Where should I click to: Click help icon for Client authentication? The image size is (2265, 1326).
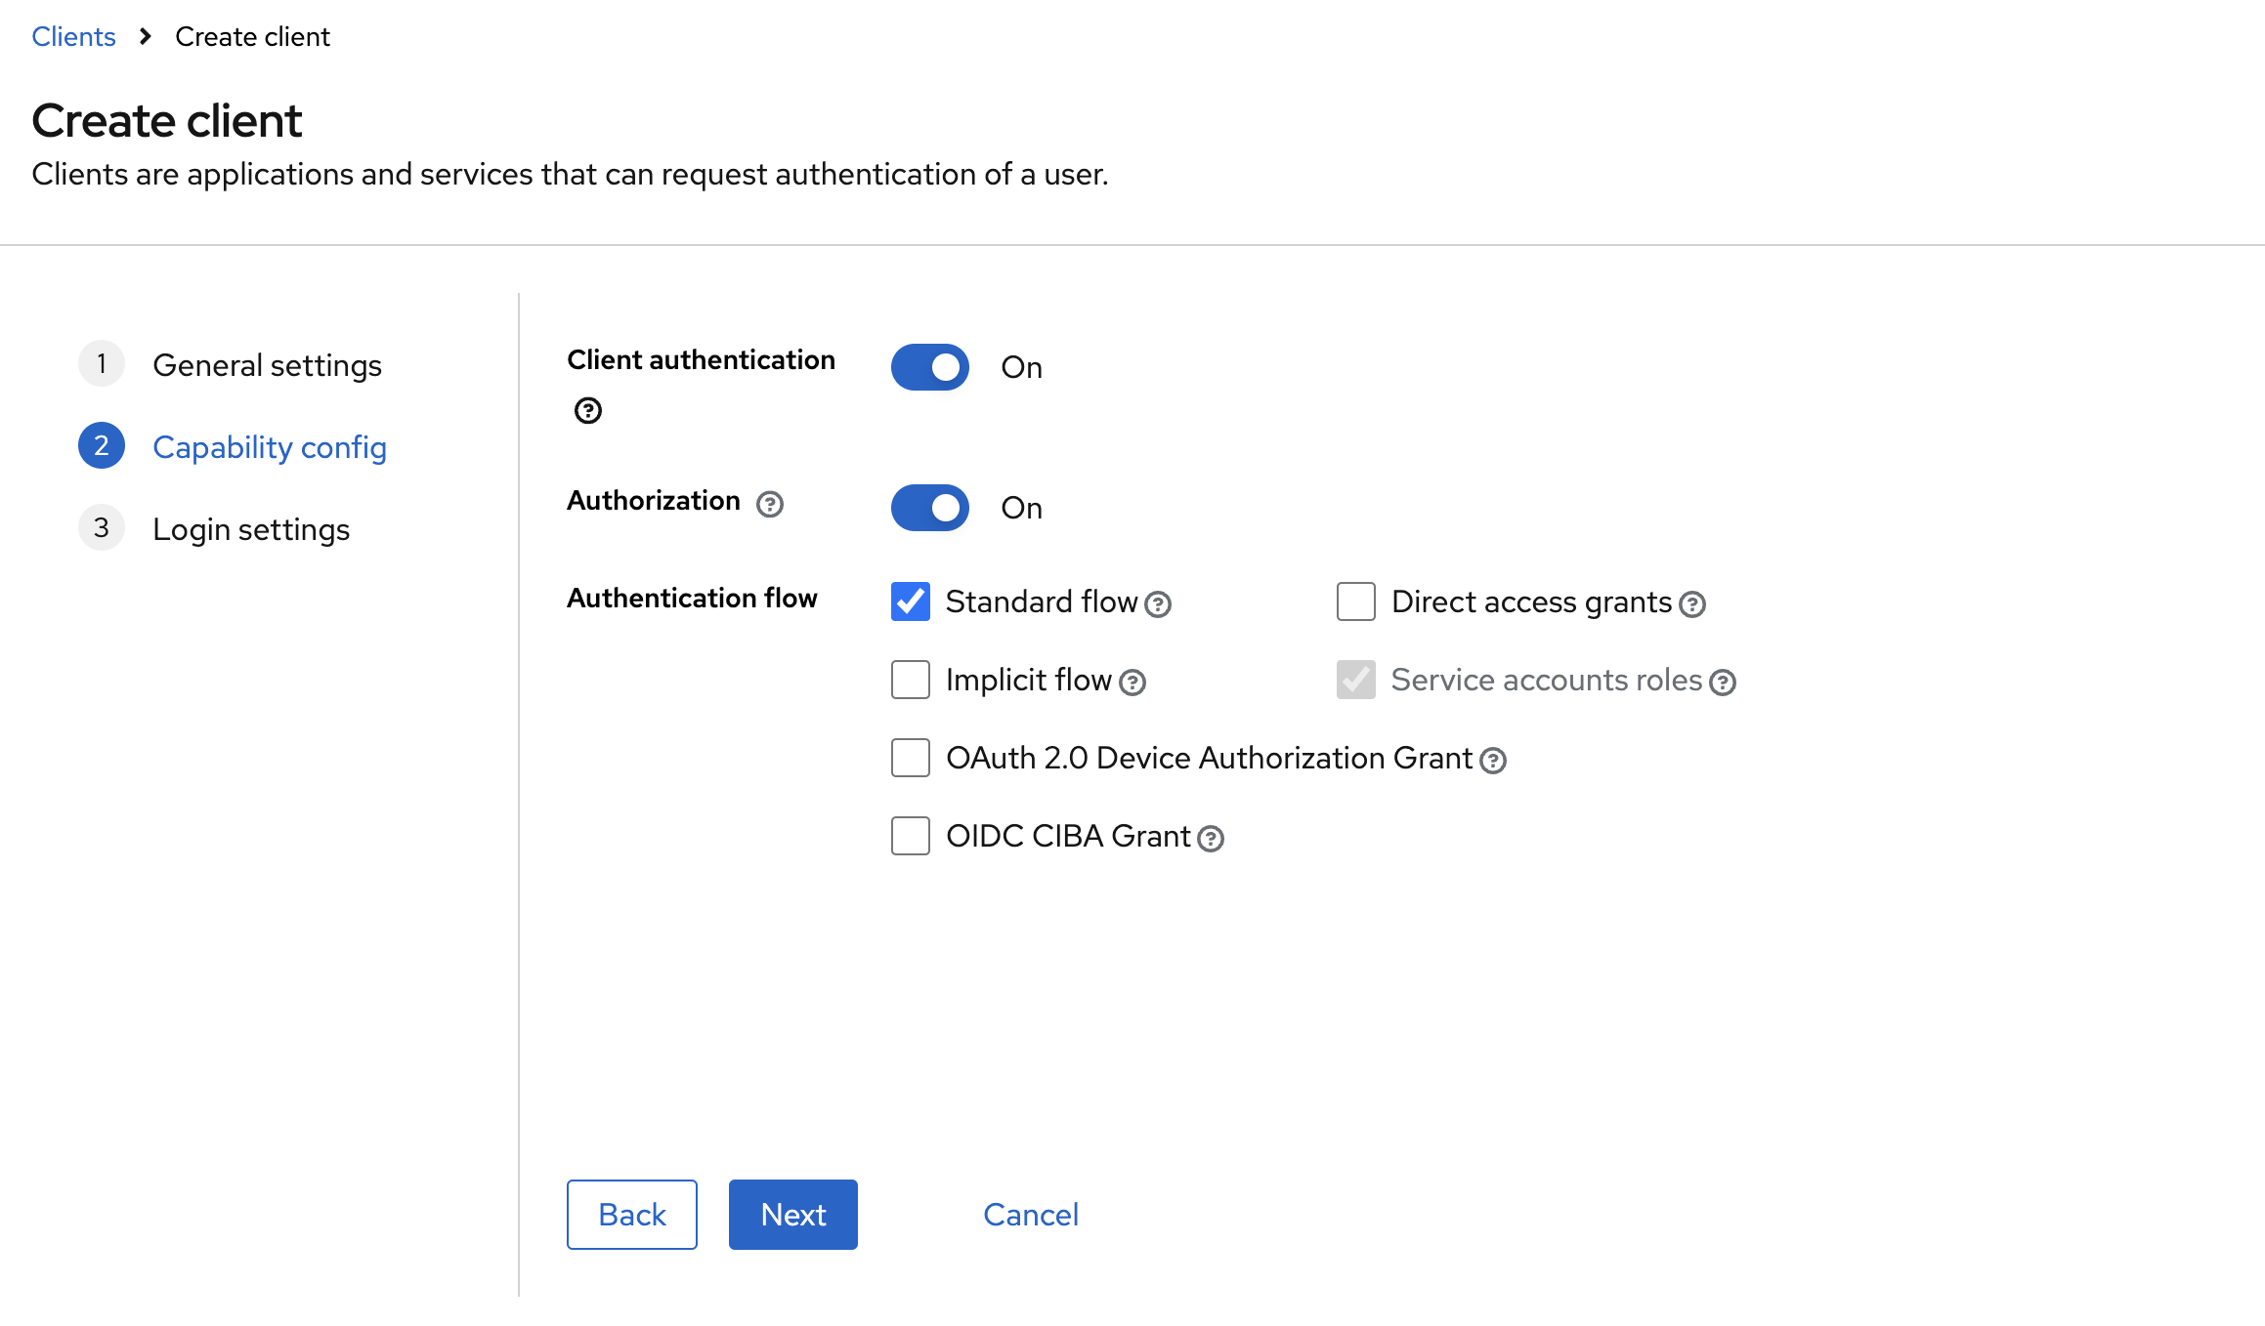coord(587,410)
